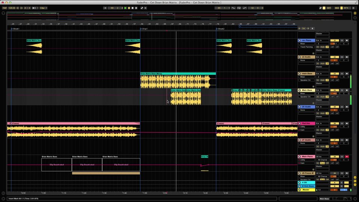Click the Master volume field

click(334, 190)
